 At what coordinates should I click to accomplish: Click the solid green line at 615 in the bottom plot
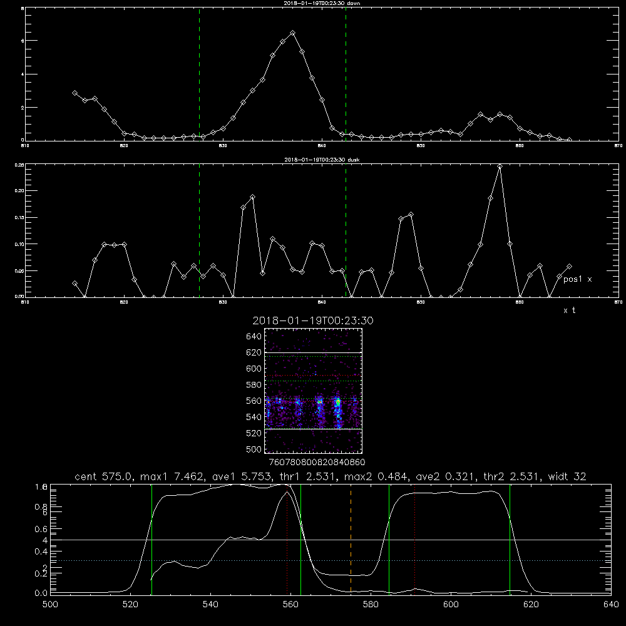click(x=510, y=540)
